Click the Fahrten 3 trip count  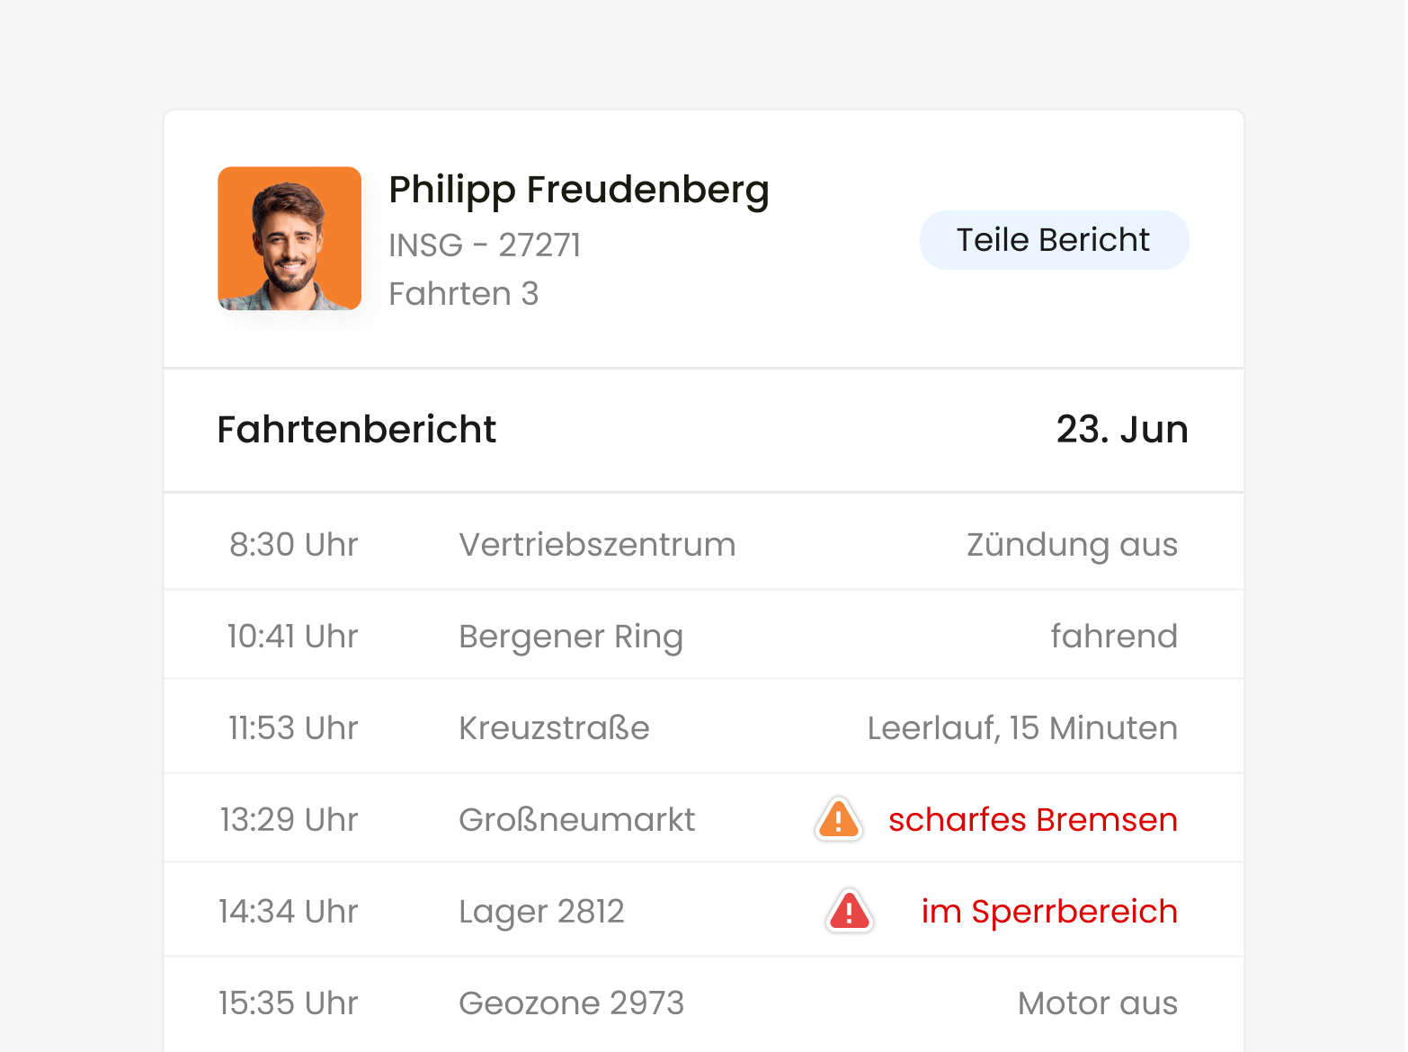(464, 294)
